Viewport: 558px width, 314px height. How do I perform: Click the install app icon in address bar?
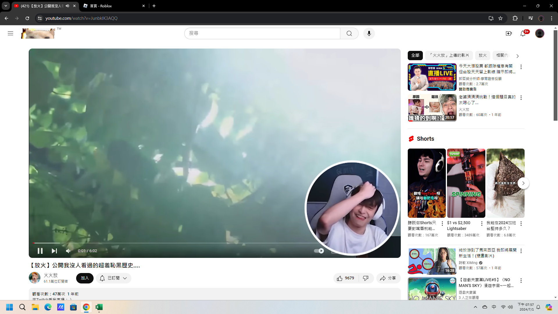click(x=491, y=18)
